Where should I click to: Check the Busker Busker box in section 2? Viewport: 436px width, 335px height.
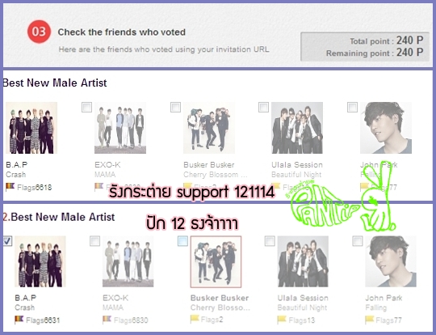click(x=182, y=241)
